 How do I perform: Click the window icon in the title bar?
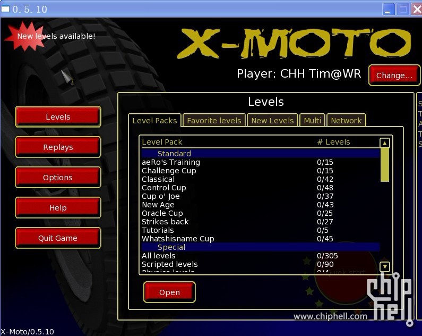coord(5,9)
